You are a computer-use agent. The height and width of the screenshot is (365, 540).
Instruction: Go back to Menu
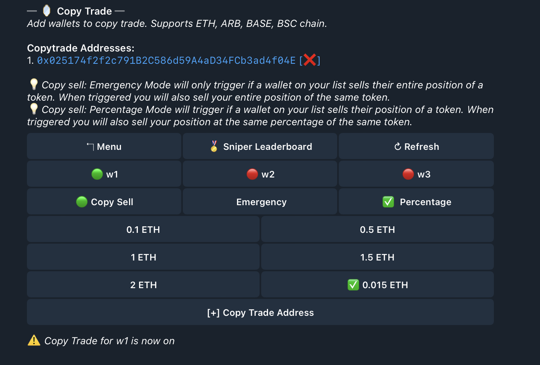coord(104,146)
